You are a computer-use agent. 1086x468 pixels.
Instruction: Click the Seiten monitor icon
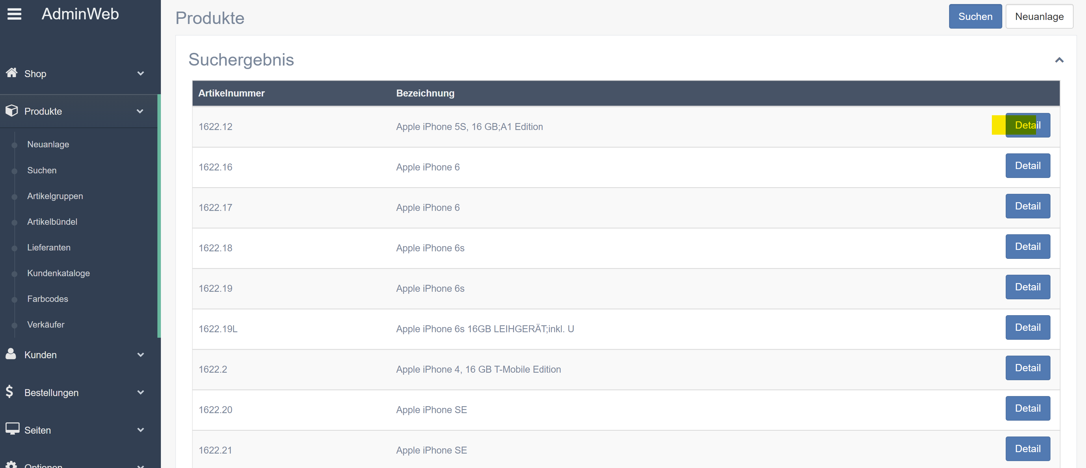(x=12, y=429)
